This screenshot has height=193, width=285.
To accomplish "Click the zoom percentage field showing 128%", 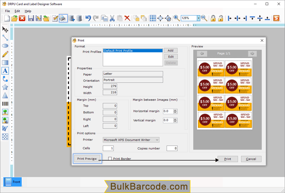I will point(189,18).
